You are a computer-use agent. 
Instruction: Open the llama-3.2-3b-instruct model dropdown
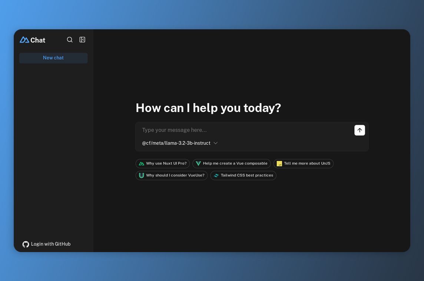tap(180, 143)
